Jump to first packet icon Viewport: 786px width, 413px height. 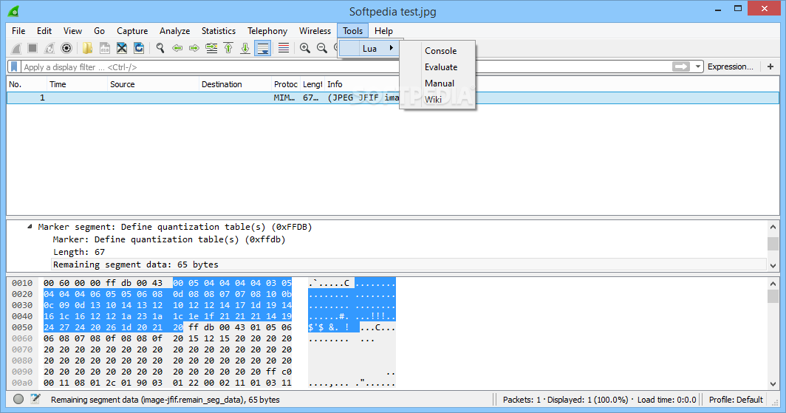click(x=228, y=48)
